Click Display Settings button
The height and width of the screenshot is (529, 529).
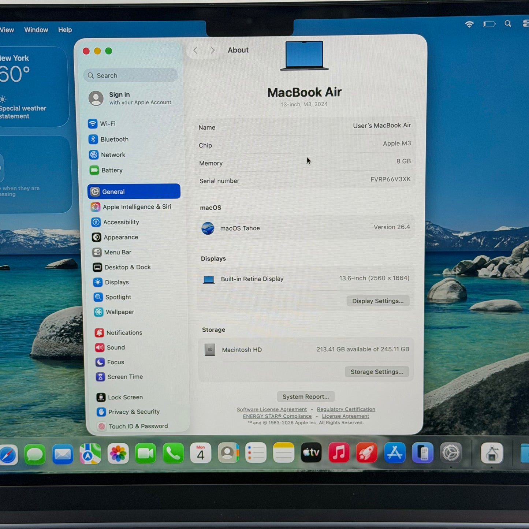coord(378,301)
